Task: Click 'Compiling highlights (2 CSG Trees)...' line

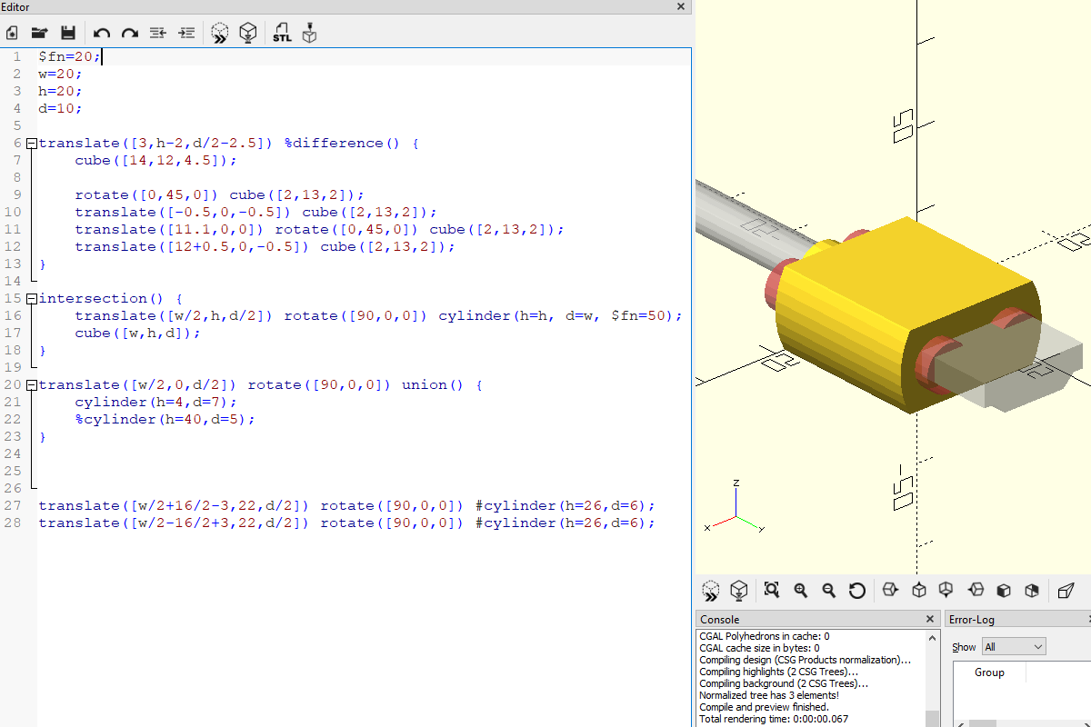Action: (x=778, y=672)
